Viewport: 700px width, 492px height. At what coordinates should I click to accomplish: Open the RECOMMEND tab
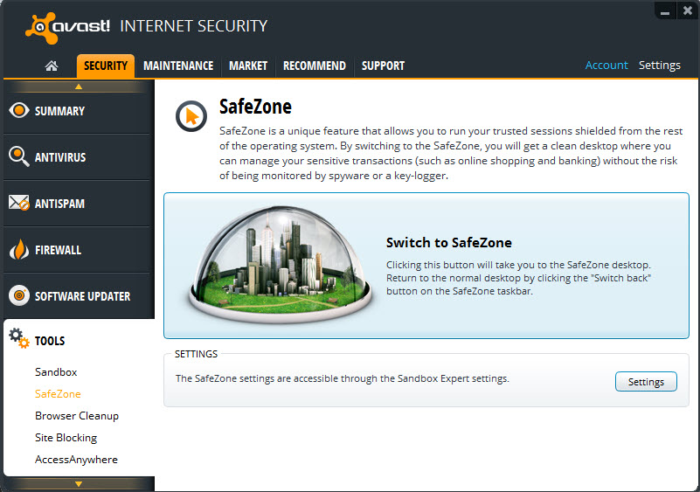click(x=315, y=66)
